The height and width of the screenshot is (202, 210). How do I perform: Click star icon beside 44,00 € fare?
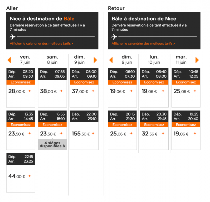tap(30, 176)
